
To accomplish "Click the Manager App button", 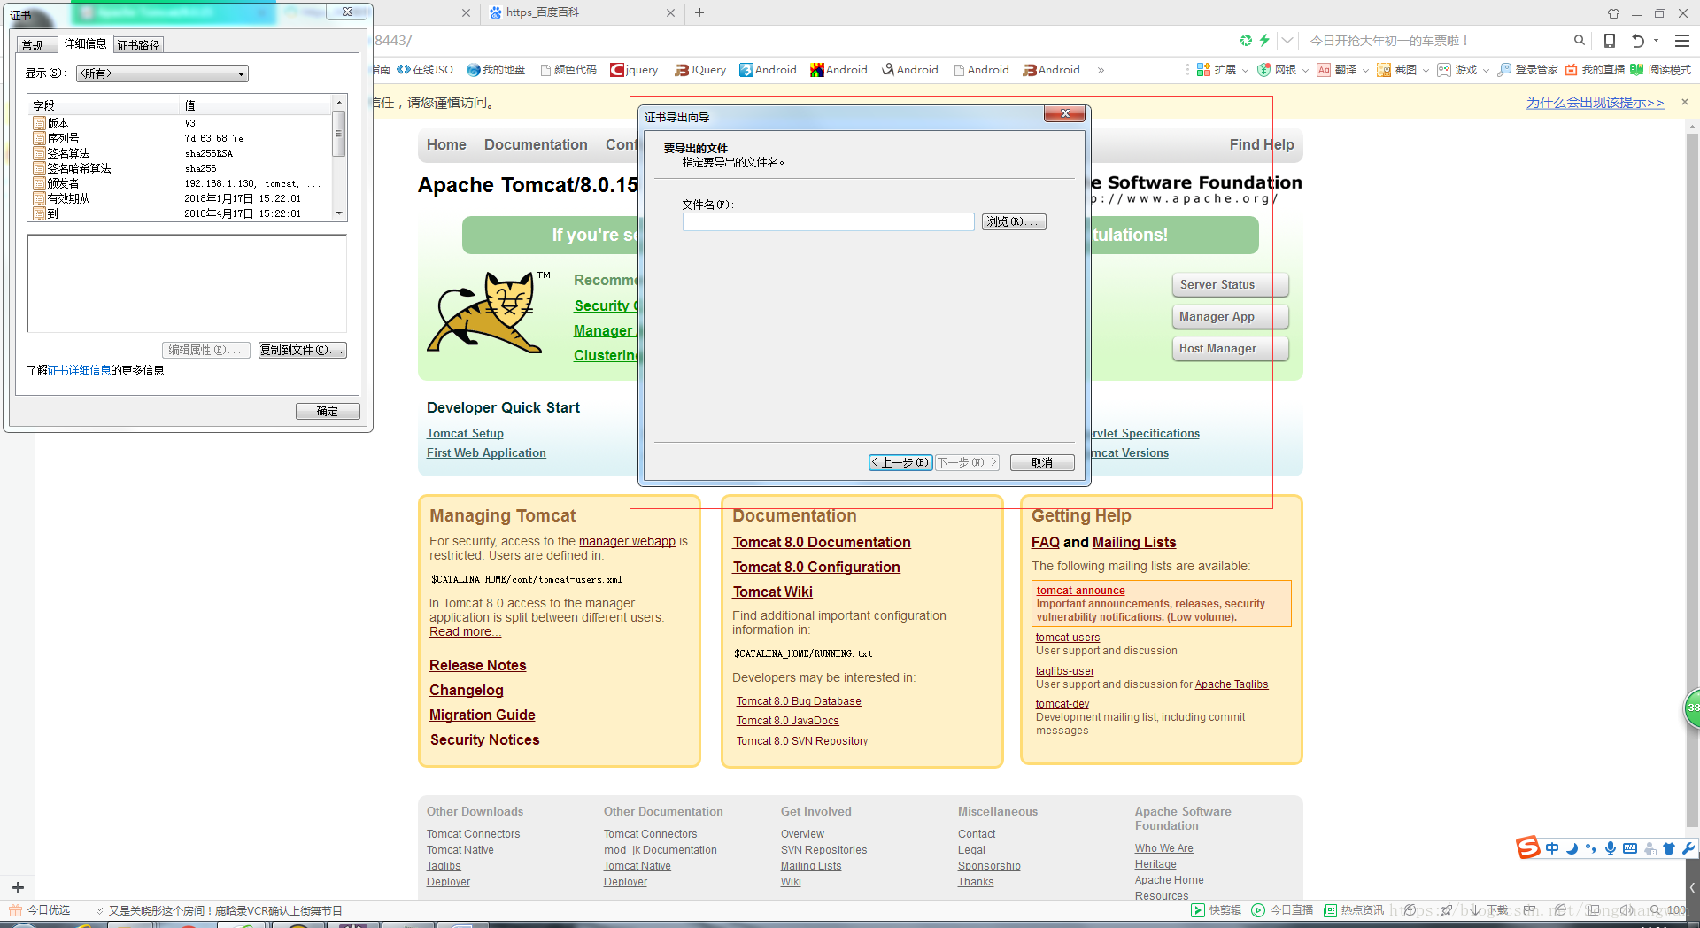I will point(1231,317).
